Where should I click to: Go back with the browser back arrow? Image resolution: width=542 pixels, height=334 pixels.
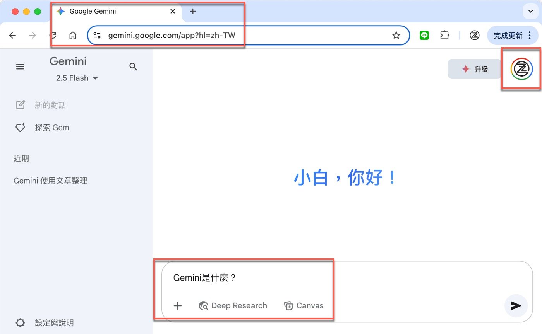pos(12,36)
